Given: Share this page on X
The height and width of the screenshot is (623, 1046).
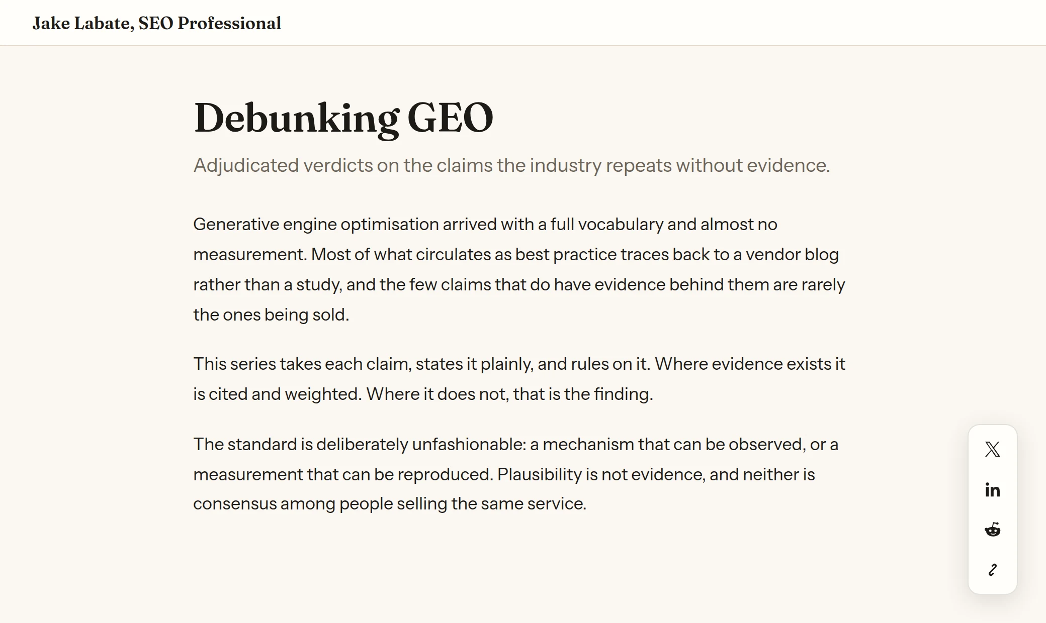Looking at the screenshot, I should click(992, 449).
